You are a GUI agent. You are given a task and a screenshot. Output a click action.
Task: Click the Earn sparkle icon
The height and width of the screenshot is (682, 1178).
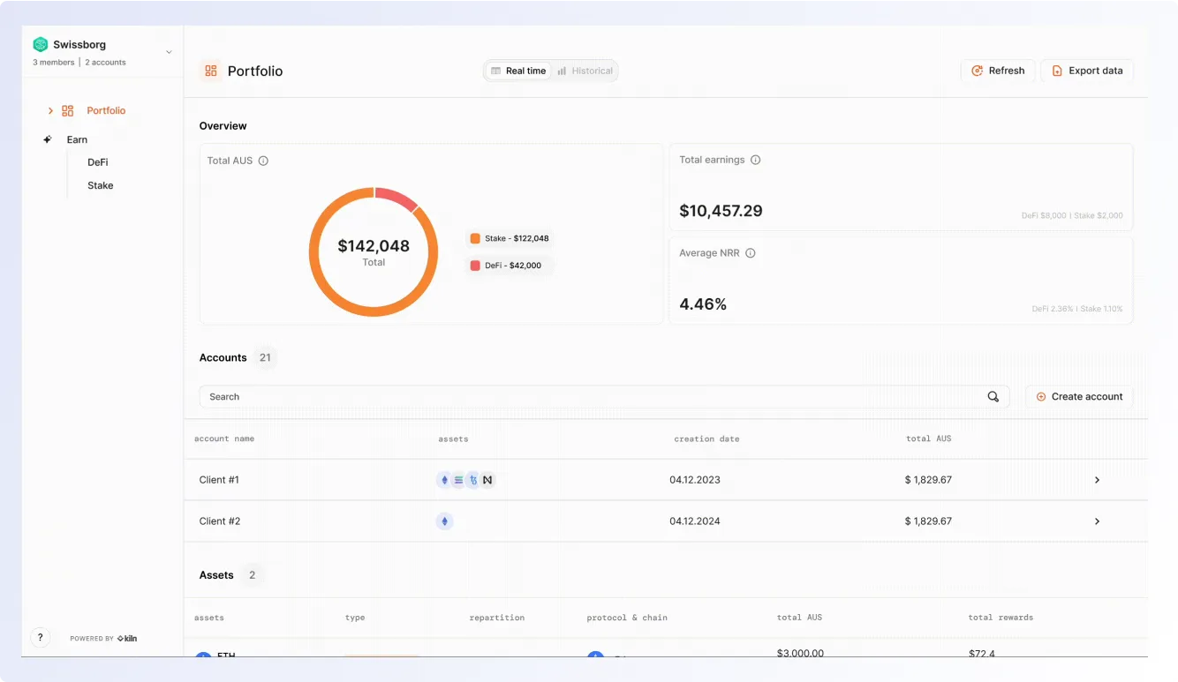(48, 139)
